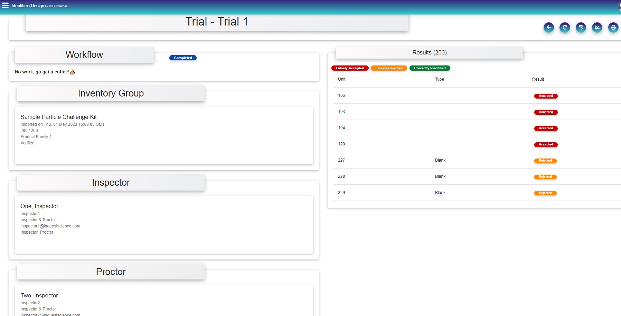The width and height of the screenshot is (621, 316).
Task: View the trial chart report icon
Action: pos(597,28)
